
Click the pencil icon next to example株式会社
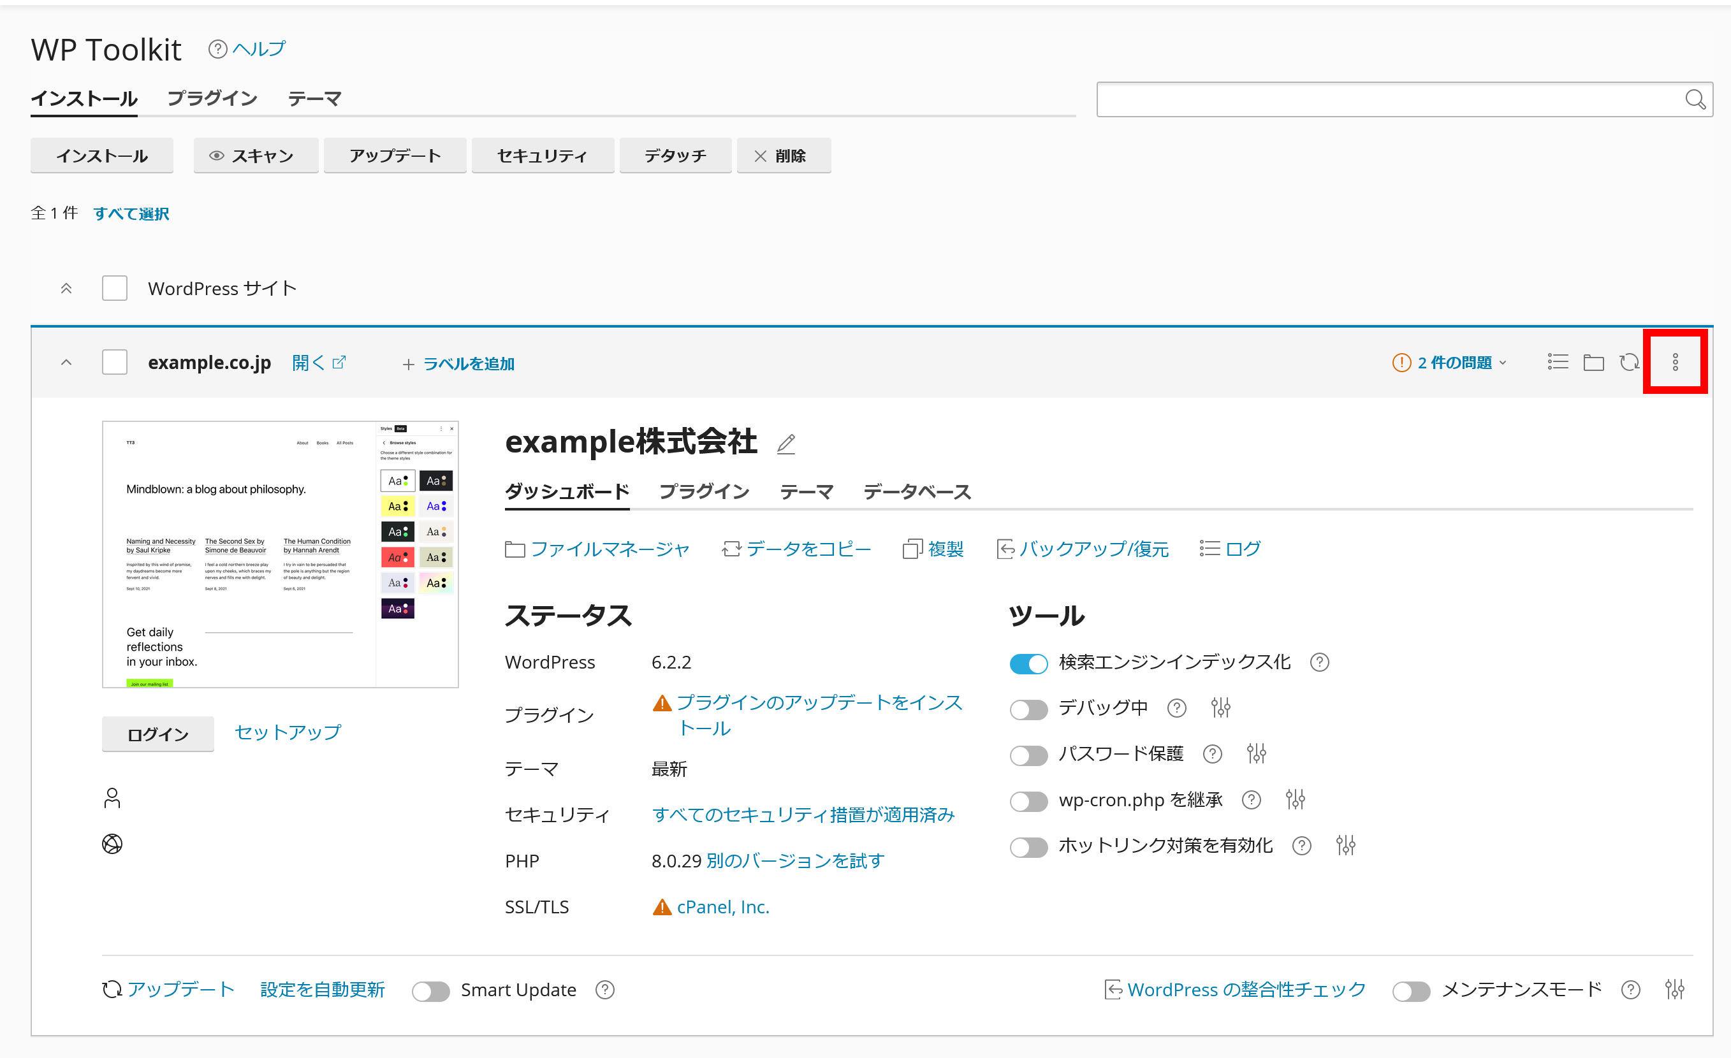(x=785, y=444)
